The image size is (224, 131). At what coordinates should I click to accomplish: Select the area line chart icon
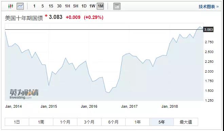pos(20,6)
